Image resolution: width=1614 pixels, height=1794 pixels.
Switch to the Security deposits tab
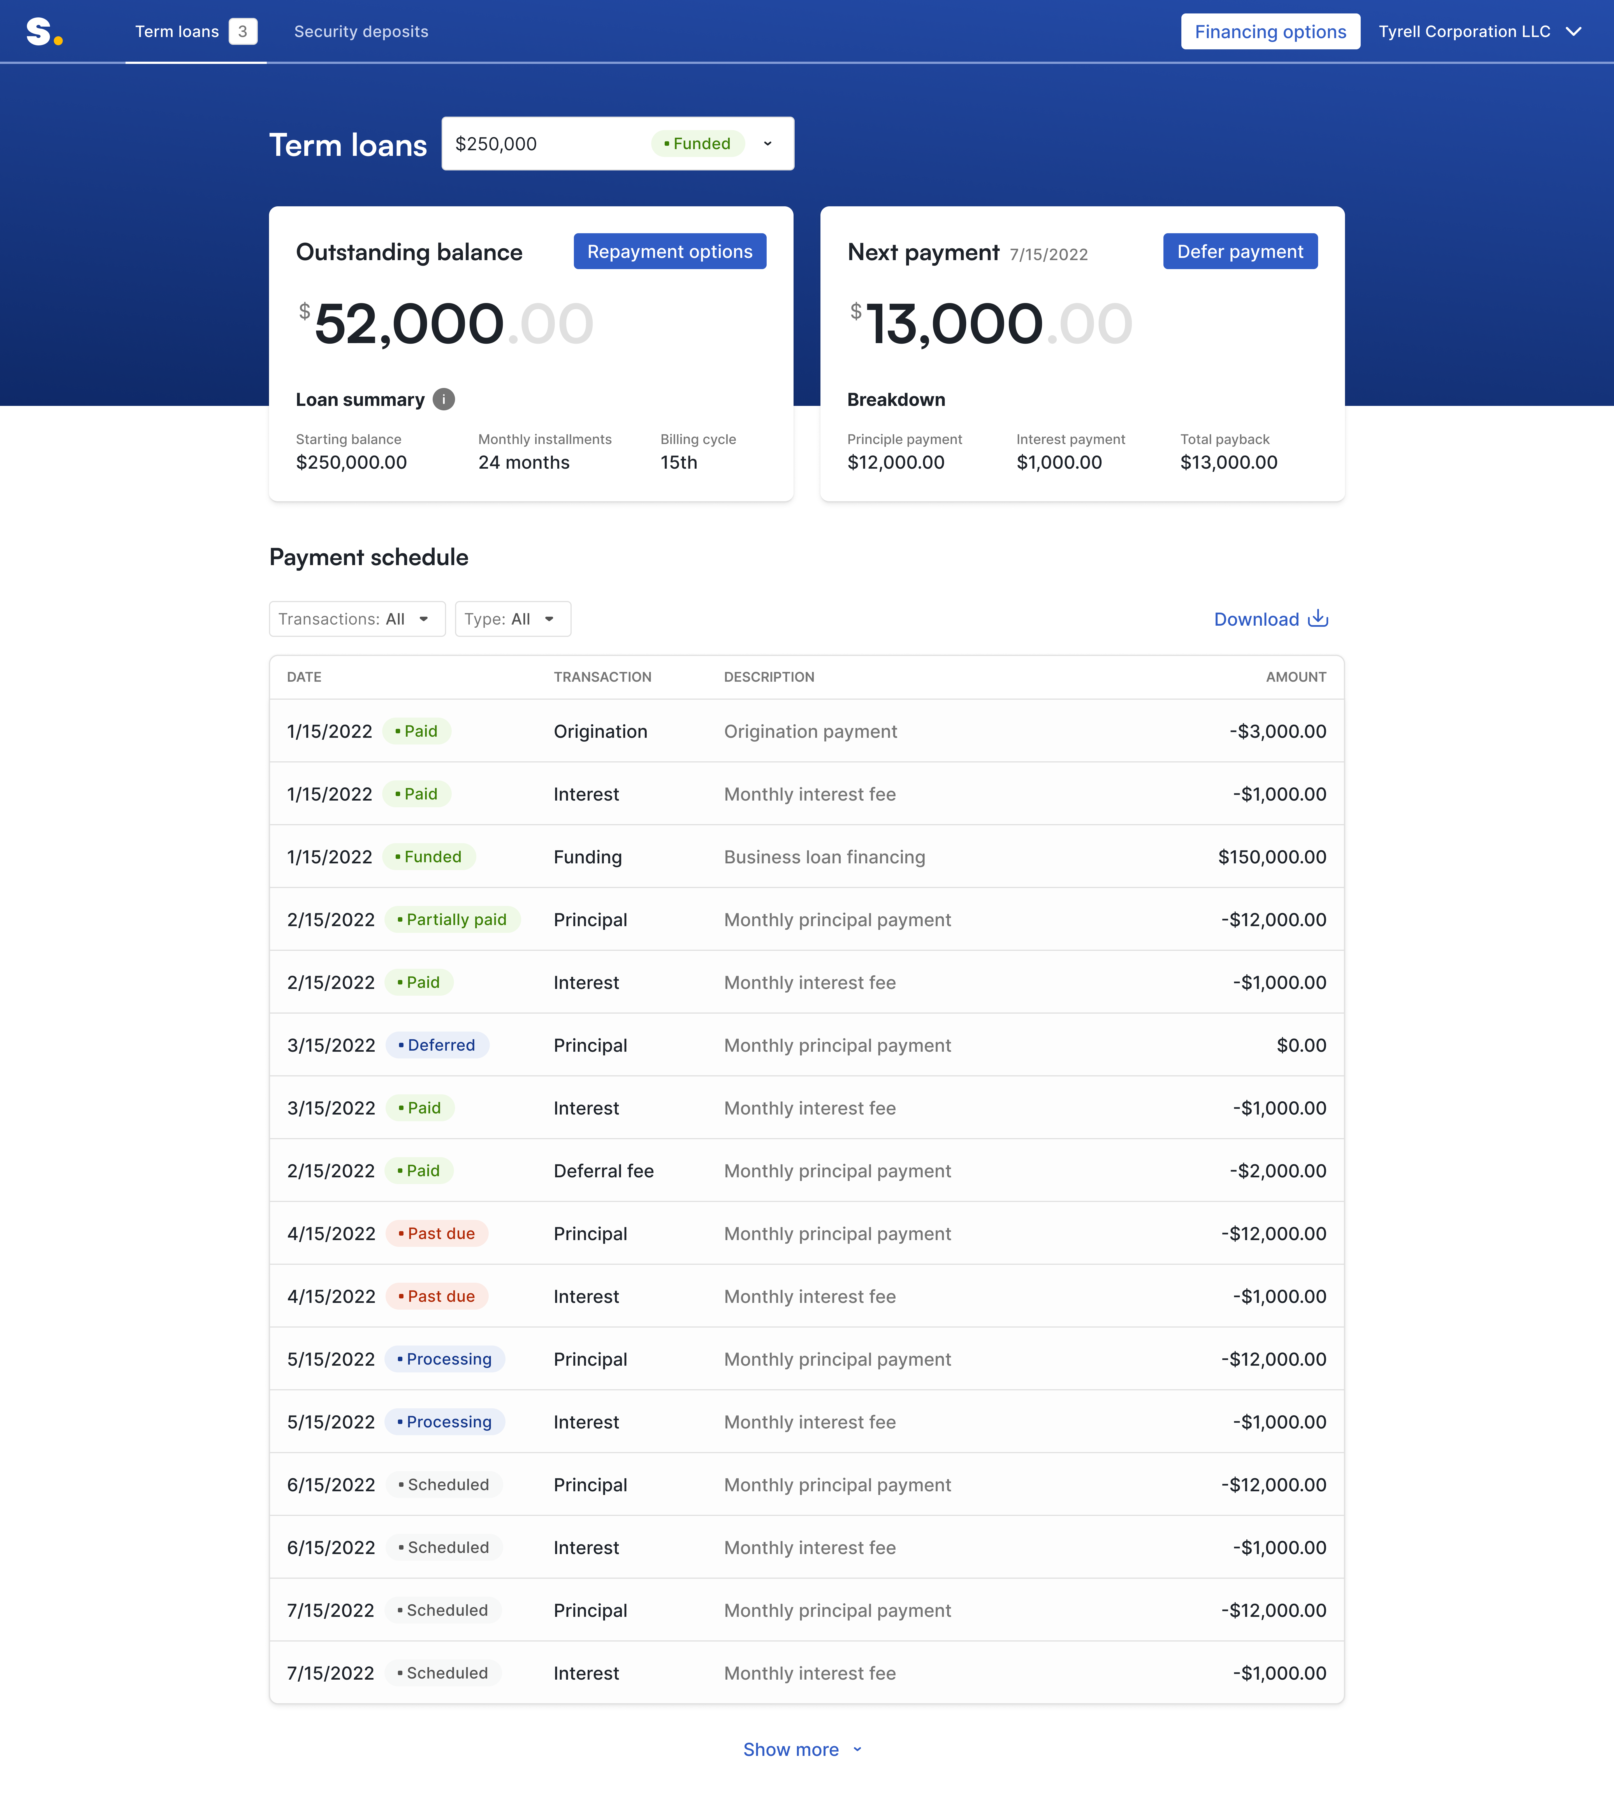361,32
